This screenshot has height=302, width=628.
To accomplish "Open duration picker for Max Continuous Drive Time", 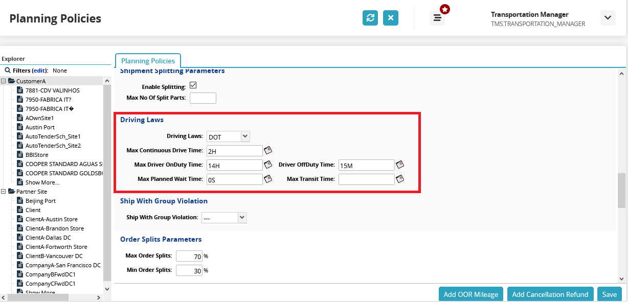I will (x=268, y=151).
